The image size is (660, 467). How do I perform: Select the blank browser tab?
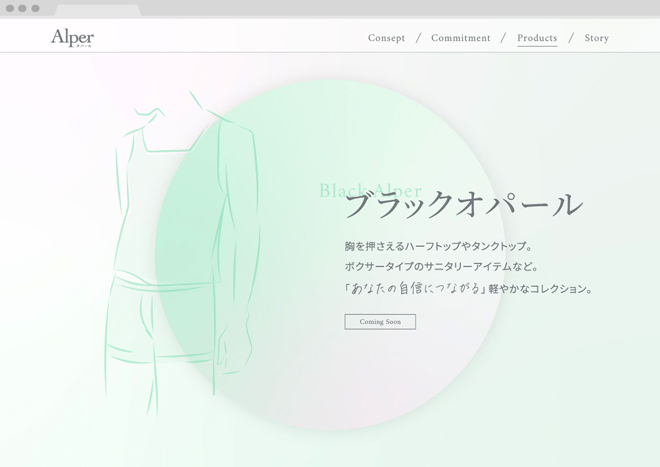click(x=97, y=10)
